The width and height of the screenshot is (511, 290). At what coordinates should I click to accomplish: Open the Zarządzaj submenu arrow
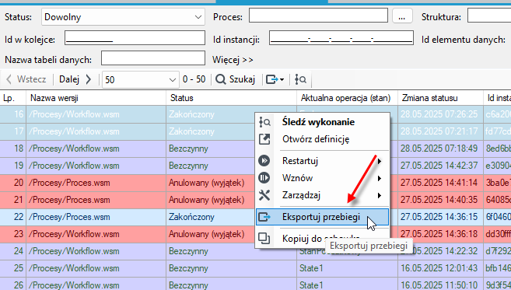click(380, 195)
